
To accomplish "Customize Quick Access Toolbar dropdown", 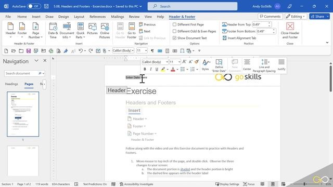I will [x=199, y=51].
